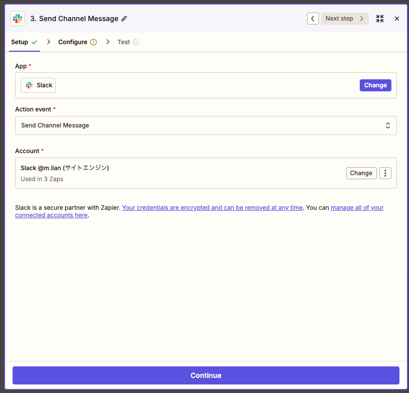Close the step editor panel
This screenshot has height=393, width=409.
pyautogui.click(x=396, y=19)
